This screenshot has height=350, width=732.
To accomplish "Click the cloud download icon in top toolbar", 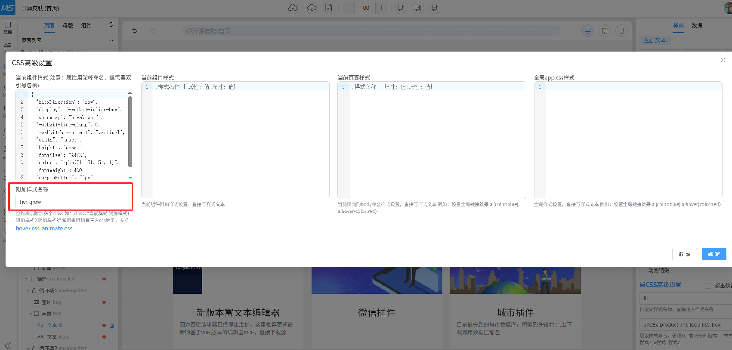I will pos(312,8).
